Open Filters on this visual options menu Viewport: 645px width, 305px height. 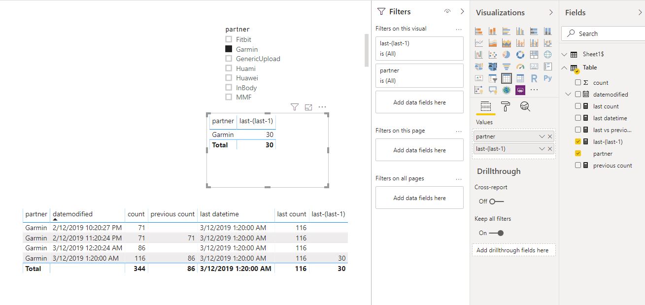459,29
